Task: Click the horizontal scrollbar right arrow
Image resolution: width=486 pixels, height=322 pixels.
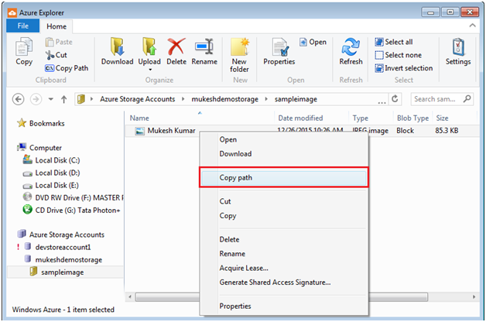Action: pos(474,297)
